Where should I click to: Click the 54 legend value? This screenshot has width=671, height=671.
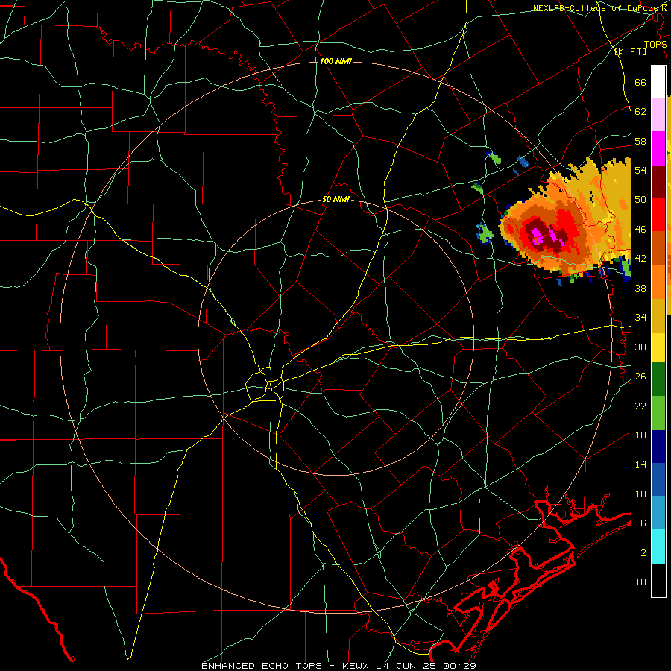click(x=640, y=170)
